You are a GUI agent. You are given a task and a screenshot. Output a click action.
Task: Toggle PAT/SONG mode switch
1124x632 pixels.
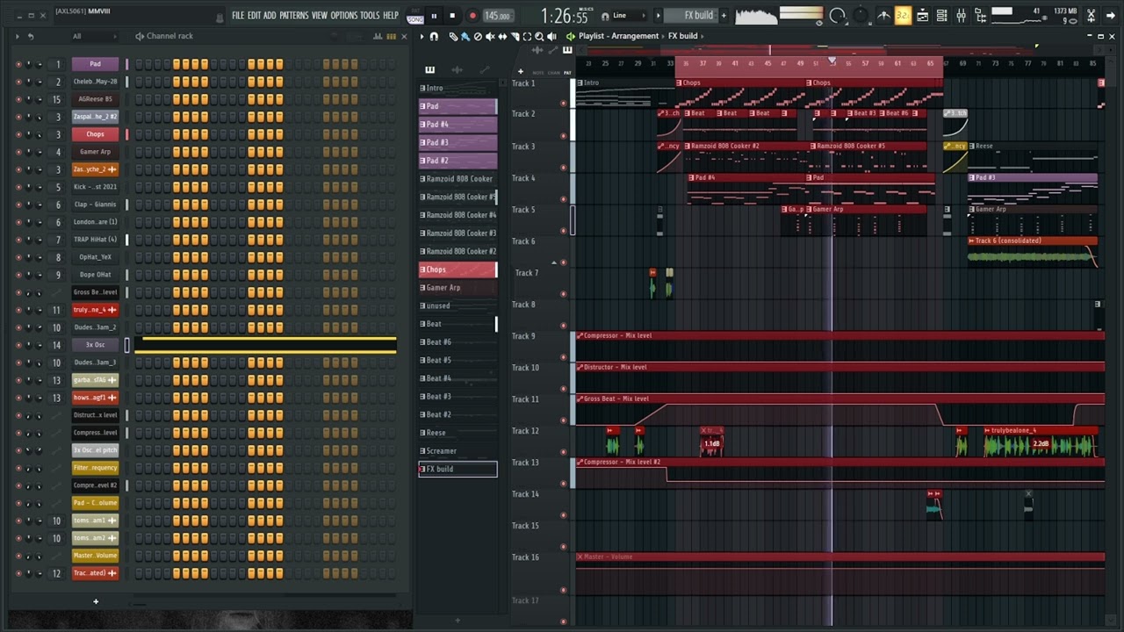414,16
